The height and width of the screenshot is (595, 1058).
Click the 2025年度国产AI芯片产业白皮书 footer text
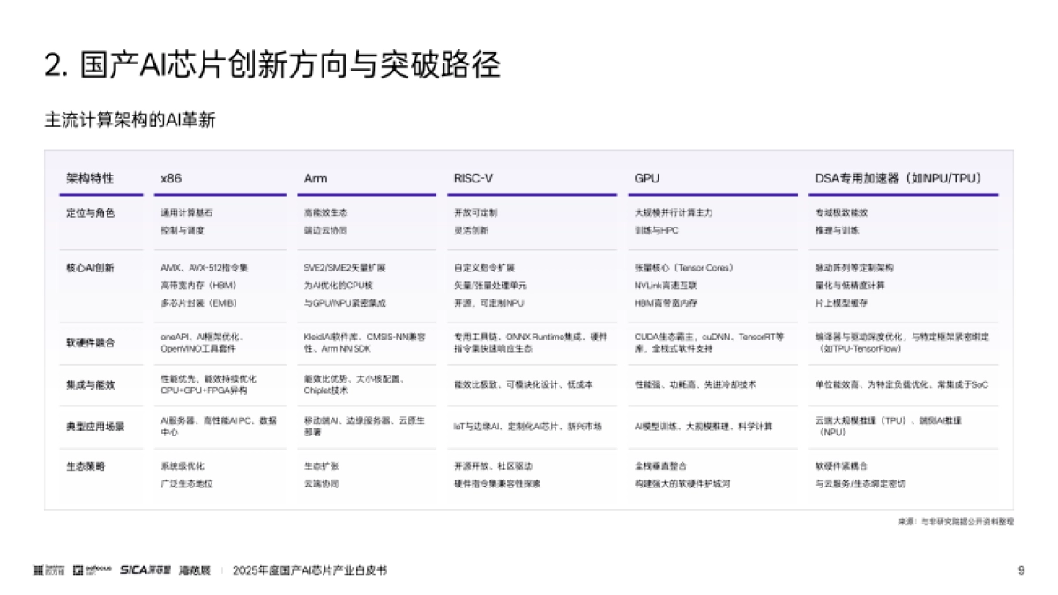[x=313, y=570]
